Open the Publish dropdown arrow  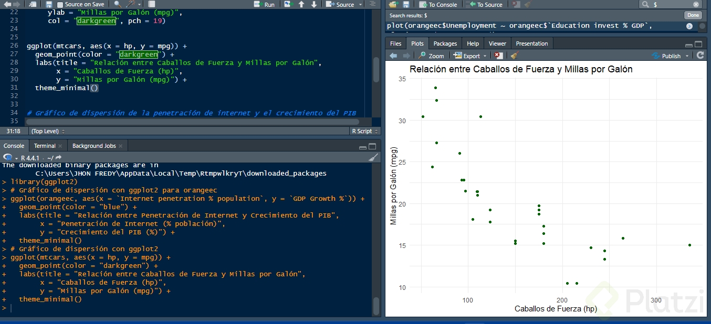pos(686,56)
